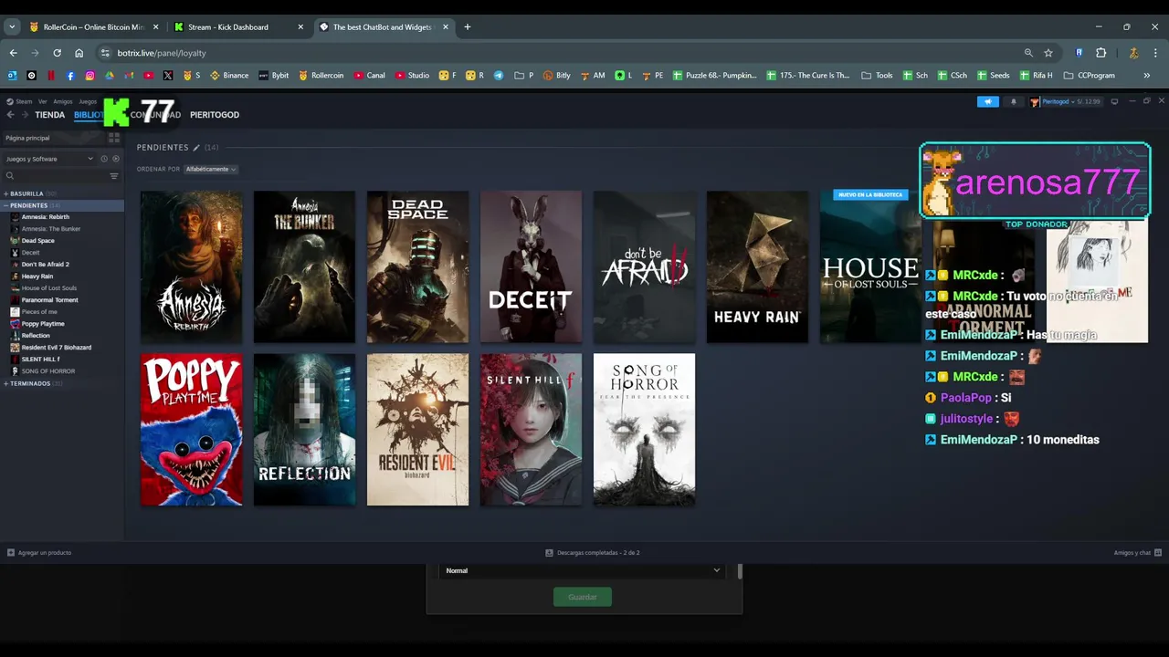1169x657 pixels.
Task: Bookmark this page with the star icon
Action: tap(1048, 53)
